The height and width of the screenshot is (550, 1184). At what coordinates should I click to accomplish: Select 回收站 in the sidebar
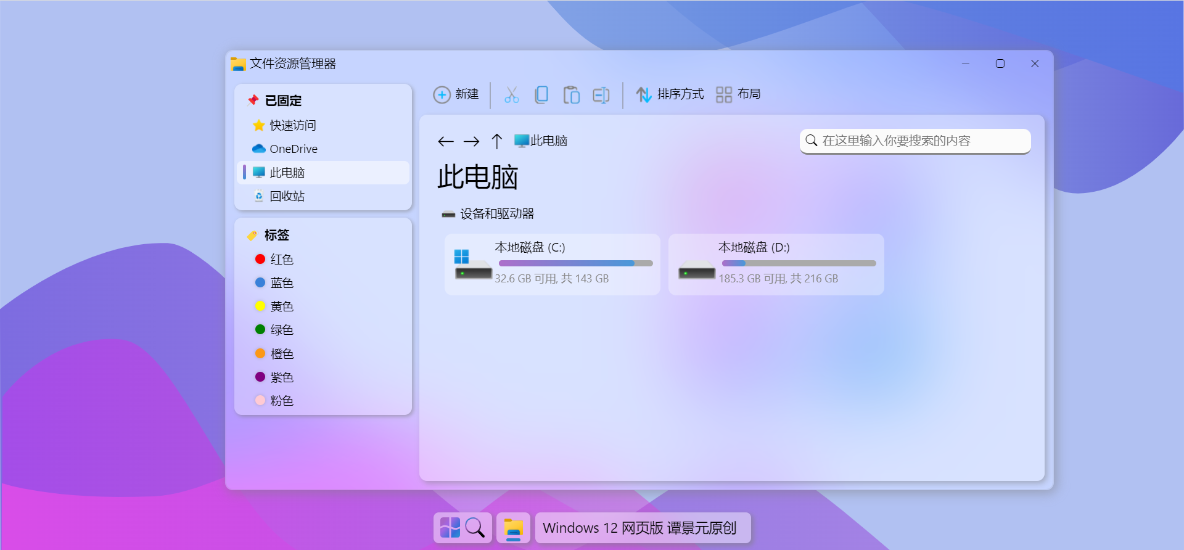coord(323,196)
